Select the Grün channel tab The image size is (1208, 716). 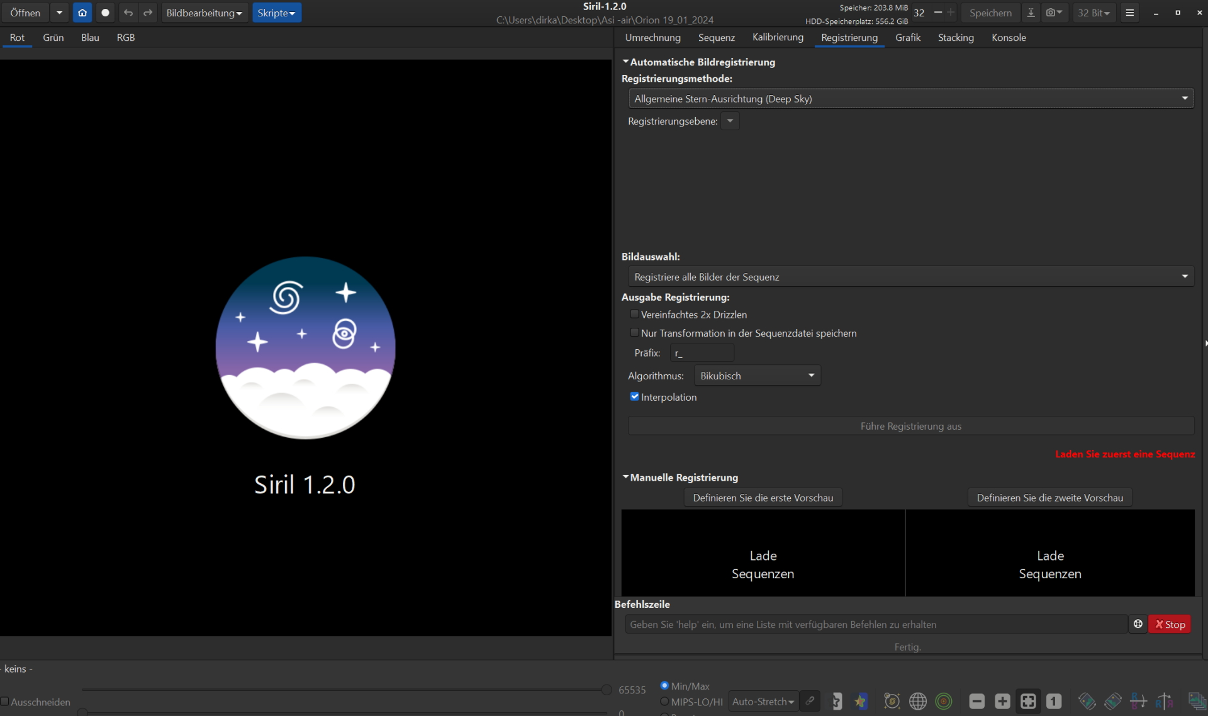(x=53, y=38)
